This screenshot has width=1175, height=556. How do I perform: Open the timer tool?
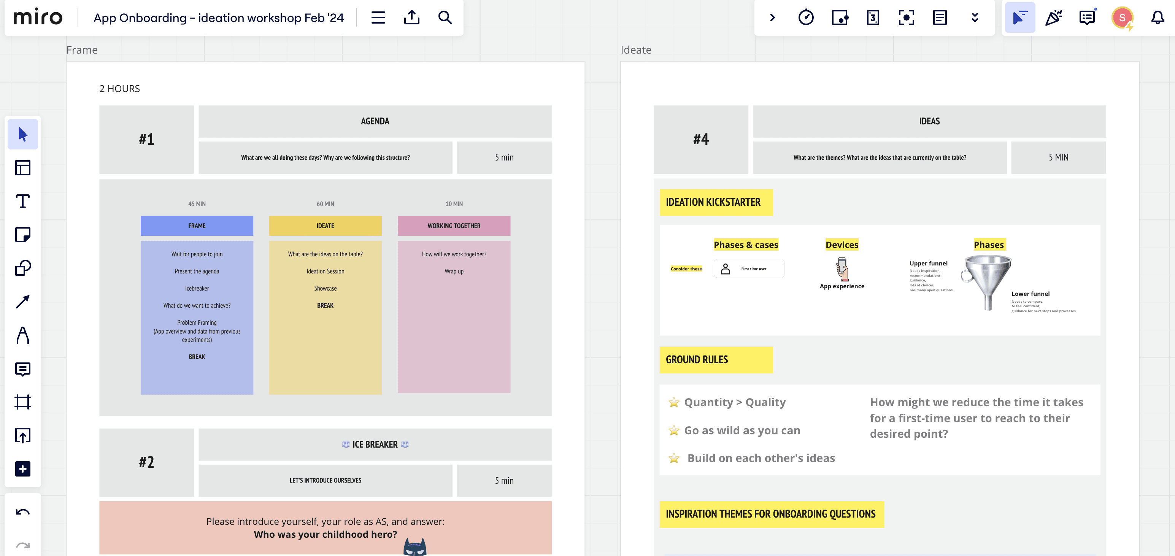pos(805,18)
